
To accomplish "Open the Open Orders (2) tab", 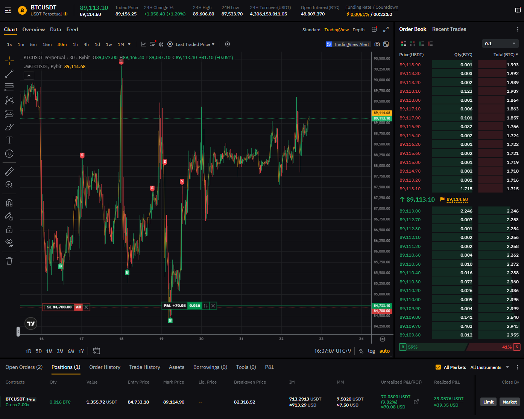I will point(24,367).
